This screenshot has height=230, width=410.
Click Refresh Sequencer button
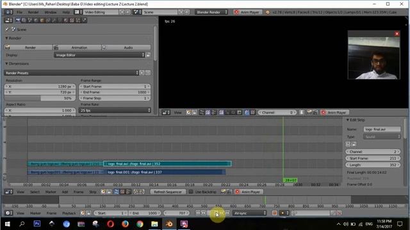168,192
